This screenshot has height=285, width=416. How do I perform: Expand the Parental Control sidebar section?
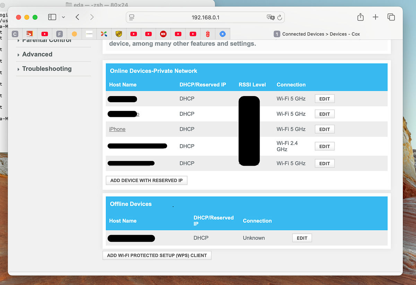47,41
